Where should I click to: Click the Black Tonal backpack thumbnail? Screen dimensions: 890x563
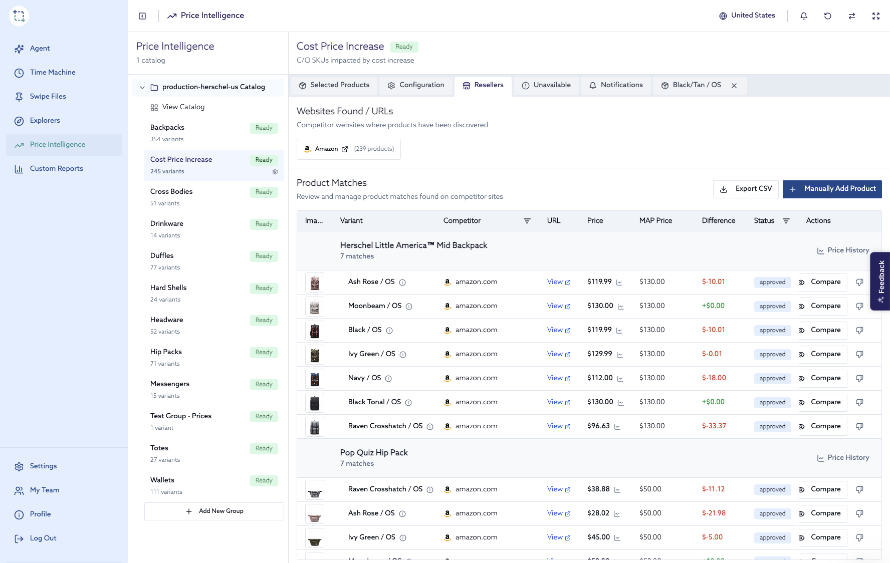click(x=315, y=403)
